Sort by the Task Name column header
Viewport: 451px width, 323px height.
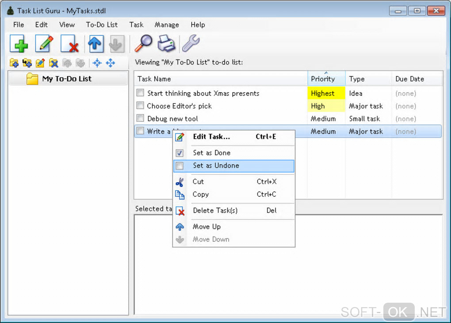point(221,79)
